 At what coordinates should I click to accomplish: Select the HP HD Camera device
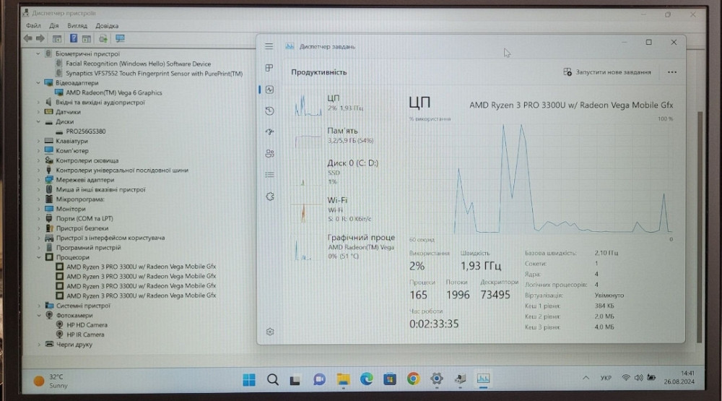click(x=87, y=325)
